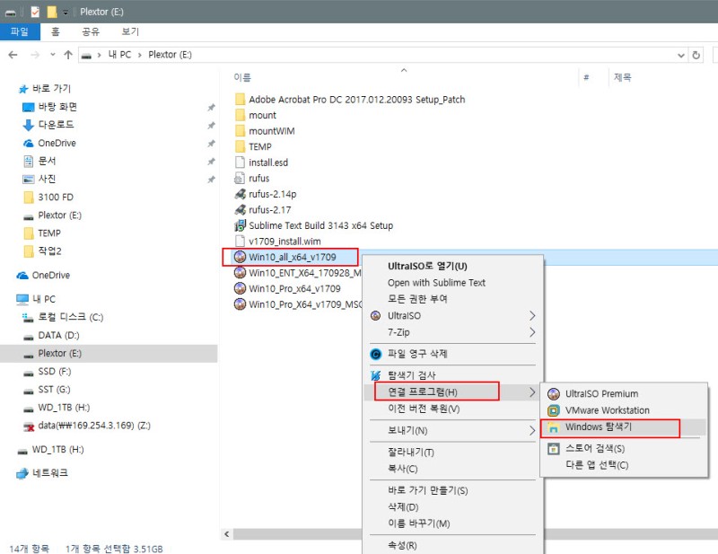Switch to the 공유 ribbon tab
This screenshot has height=554, width=718.
[x=91, y=31]
